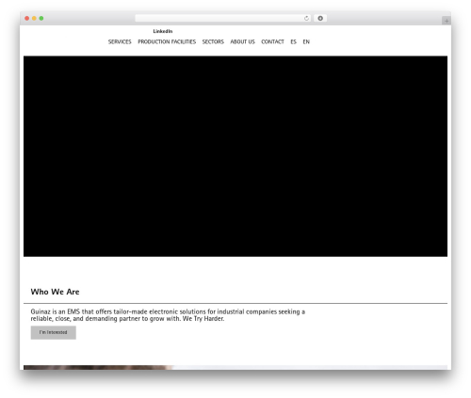Switch language to ES
This screenshot has height=398, width=471.
tap(293, 41)
